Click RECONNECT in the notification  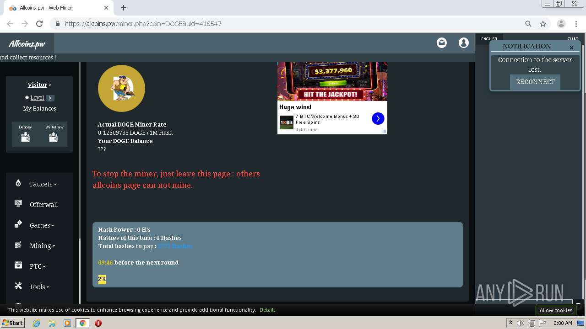click(535, 82)
